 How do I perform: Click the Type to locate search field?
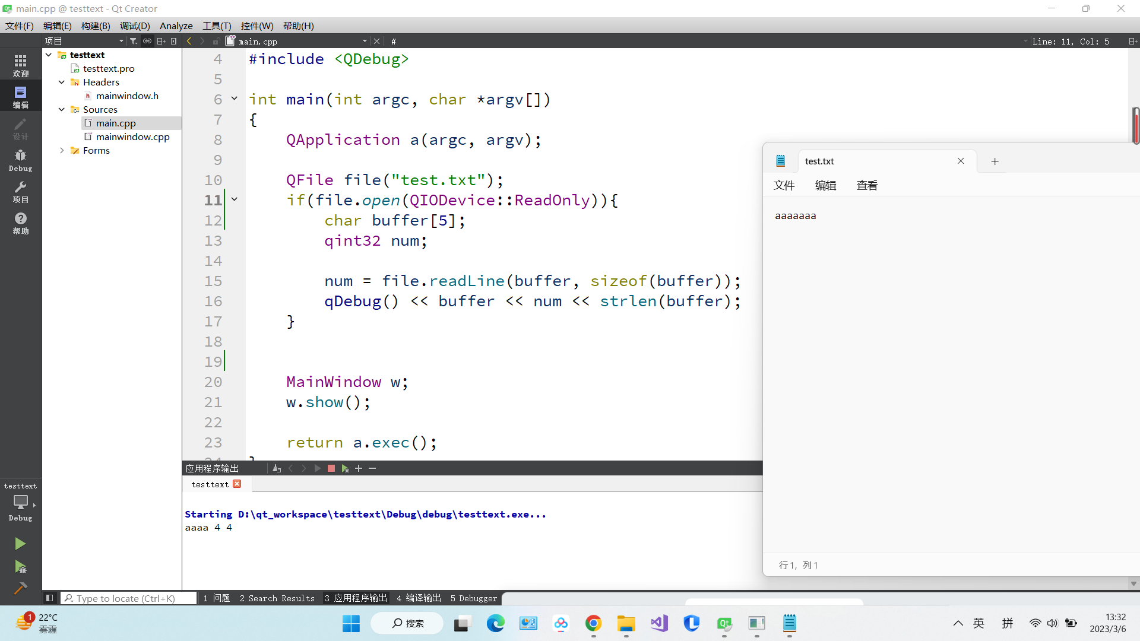click(x=129, y=598)
